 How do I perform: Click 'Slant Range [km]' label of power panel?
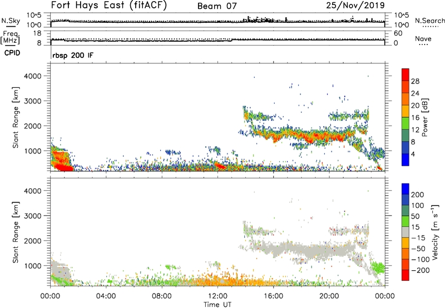(16, 117)
